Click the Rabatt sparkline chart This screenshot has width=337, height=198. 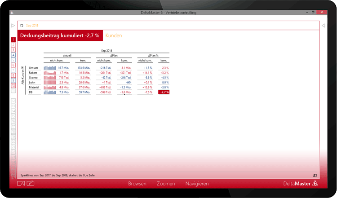[49, 73]
